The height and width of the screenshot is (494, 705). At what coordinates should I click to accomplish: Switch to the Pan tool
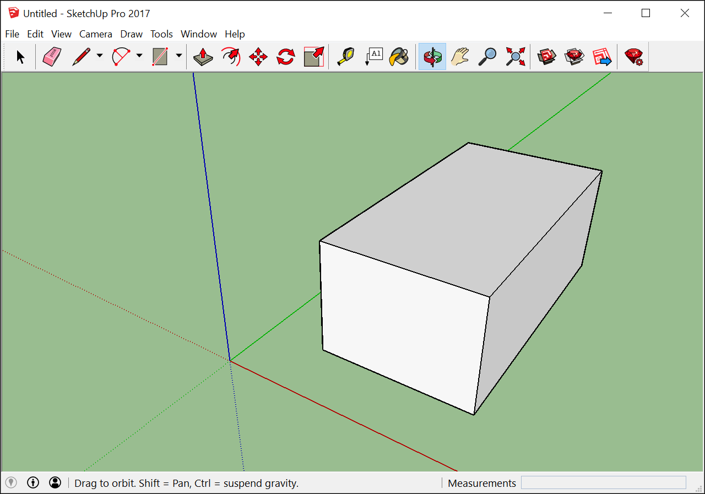click(460, 56)
